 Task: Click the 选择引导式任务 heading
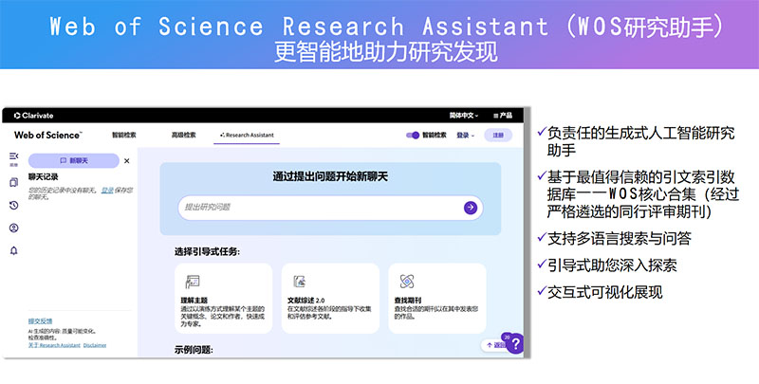(207, 251)
